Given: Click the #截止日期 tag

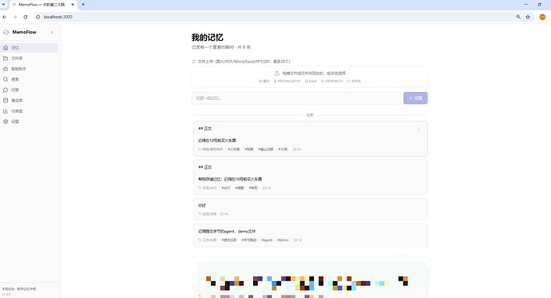Looking at the screenshot, I should pyautogui.click(x=266, y=149).
